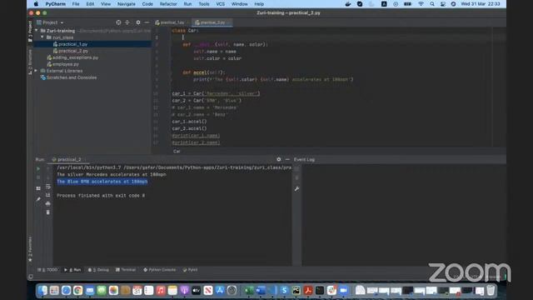The image size is (533, 300).
Task: Toggle the Favorites side tab
Action: click(30, 249)
